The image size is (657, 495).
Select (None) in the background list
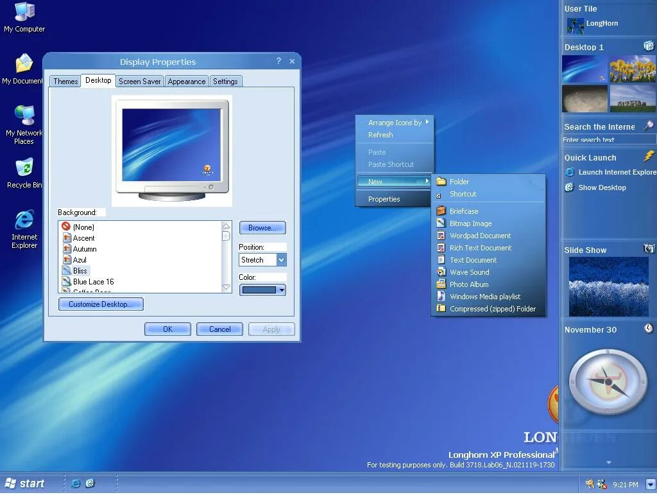78,227
